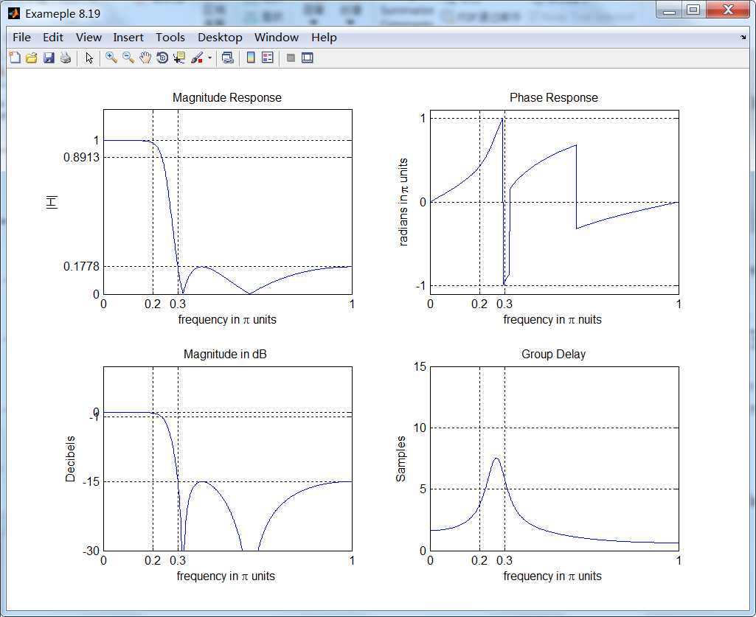756x617 pixels.
Task: Click the 'frequency in π nuits' label
Action: (x=552, y=320)
